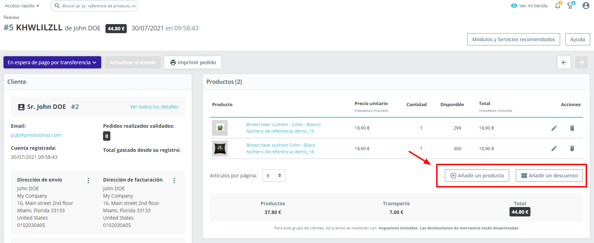594x243 pixels.
Task: Open Módulos y Servicios recomendados
Action: click(x=514, y=39)
